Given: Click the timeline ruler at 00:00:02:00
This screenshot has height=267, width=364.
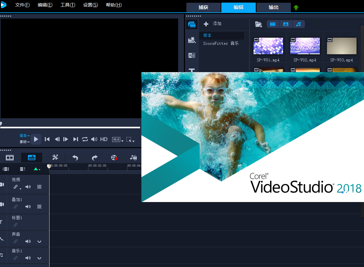Looking at the screenshot, I should pos(97,166).
